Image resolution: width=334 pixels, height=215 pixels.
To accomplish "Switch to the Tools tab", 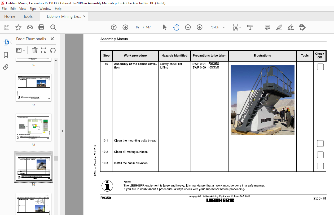I will [x=28, y=16].
